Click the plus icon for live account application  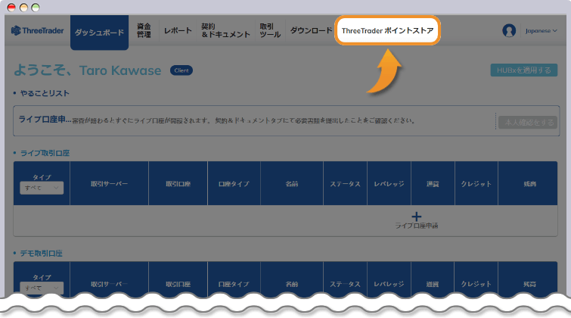pyautogui.click(x=416, y=217)
